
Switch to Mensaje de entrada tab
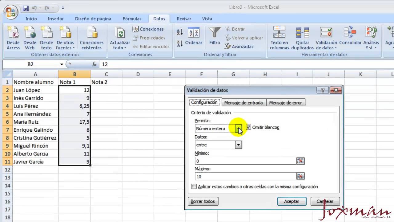point(243,103)
